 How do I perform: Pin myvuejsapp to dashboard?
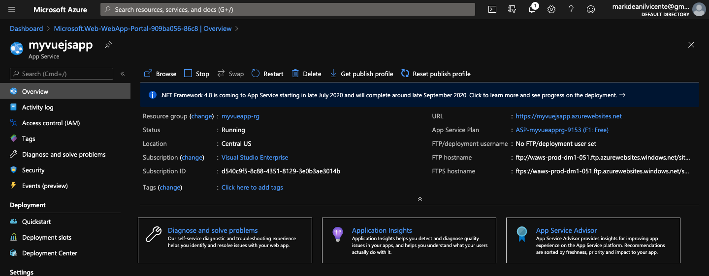[x=108, y=45]
